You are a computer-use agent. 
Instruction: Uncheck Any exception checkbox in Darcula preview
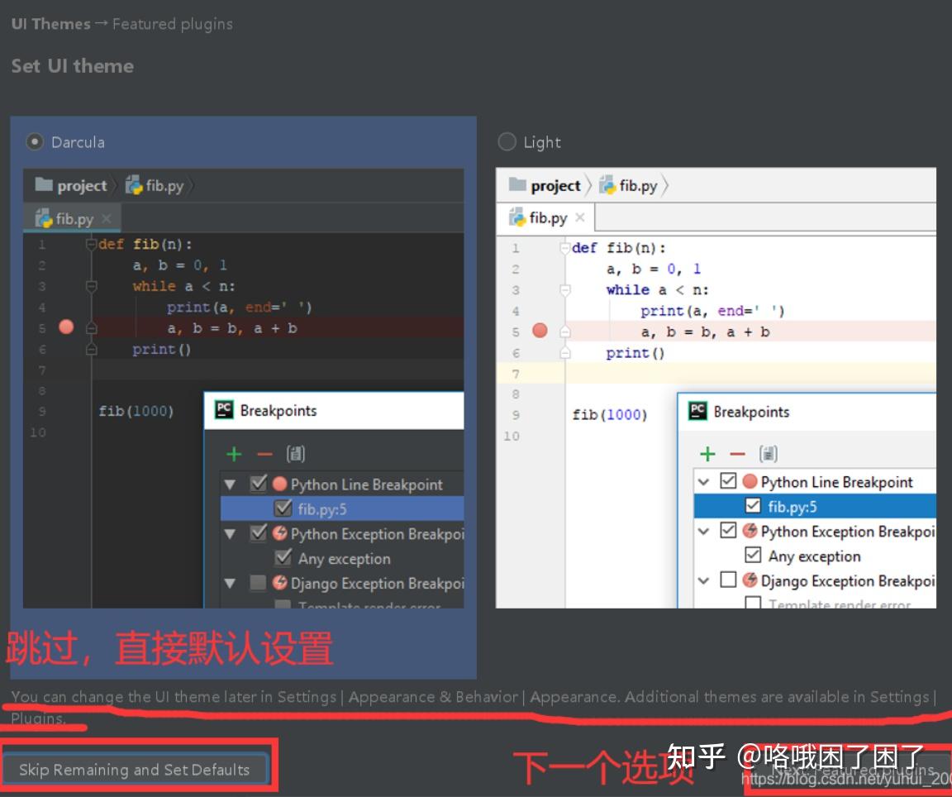(x=283, y=557)
